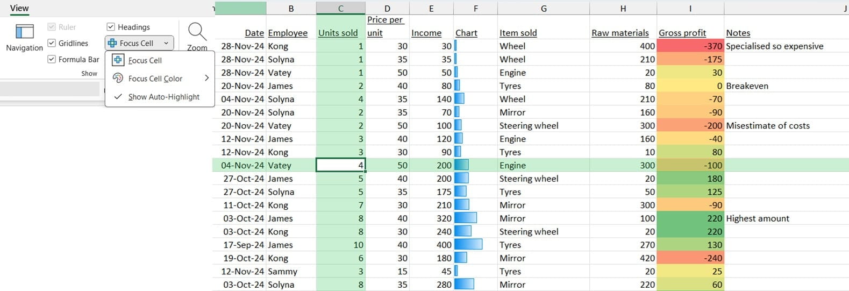Toggle the Gridlines checkbox

pyautogui.click(x=52, y=43)
